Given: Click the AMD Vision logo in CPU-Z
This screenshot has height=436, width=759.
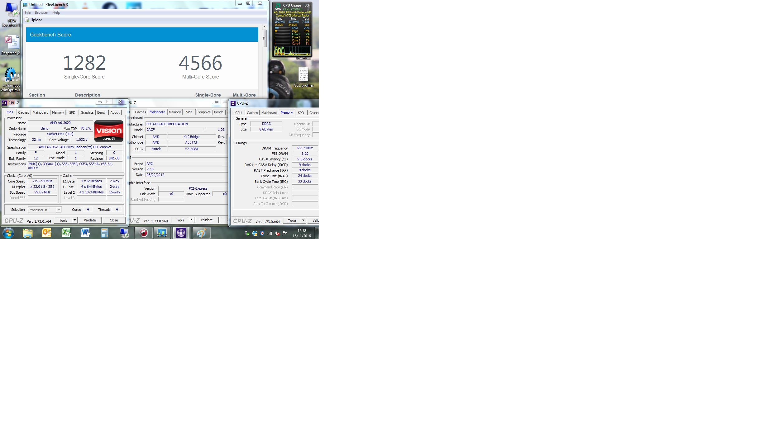Looking at the screenshot, I should (x=109, y=131).
